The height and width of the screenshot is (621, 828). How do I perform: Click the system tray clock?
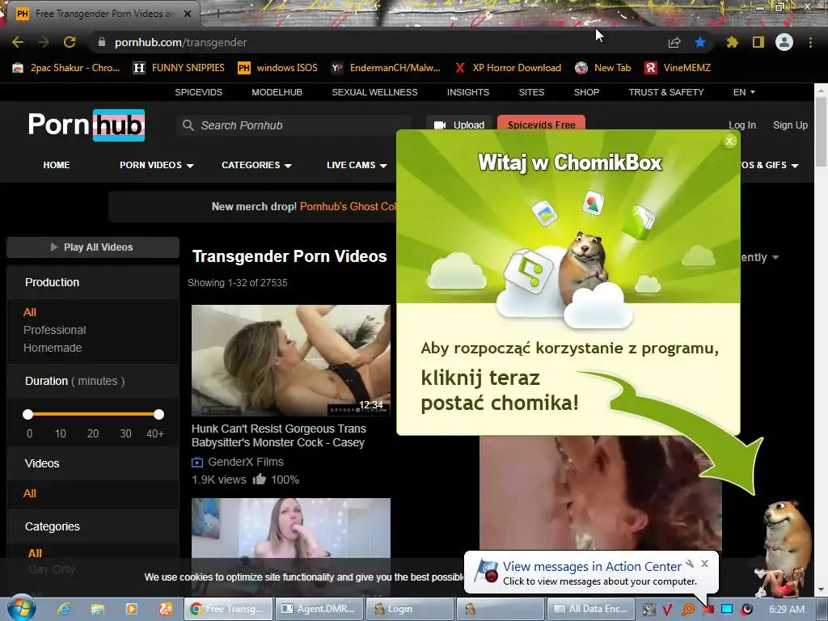[x=787, y=609]
